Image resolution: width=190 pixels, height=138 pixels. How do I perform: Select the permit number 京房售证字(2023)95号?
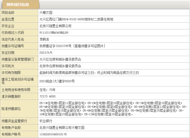55,46
